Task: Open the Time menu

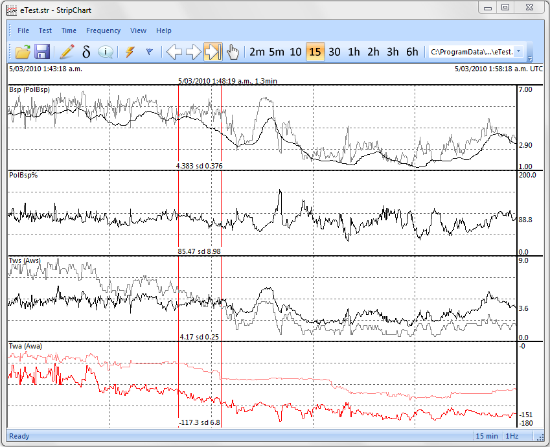Action: tap(69, 30)
